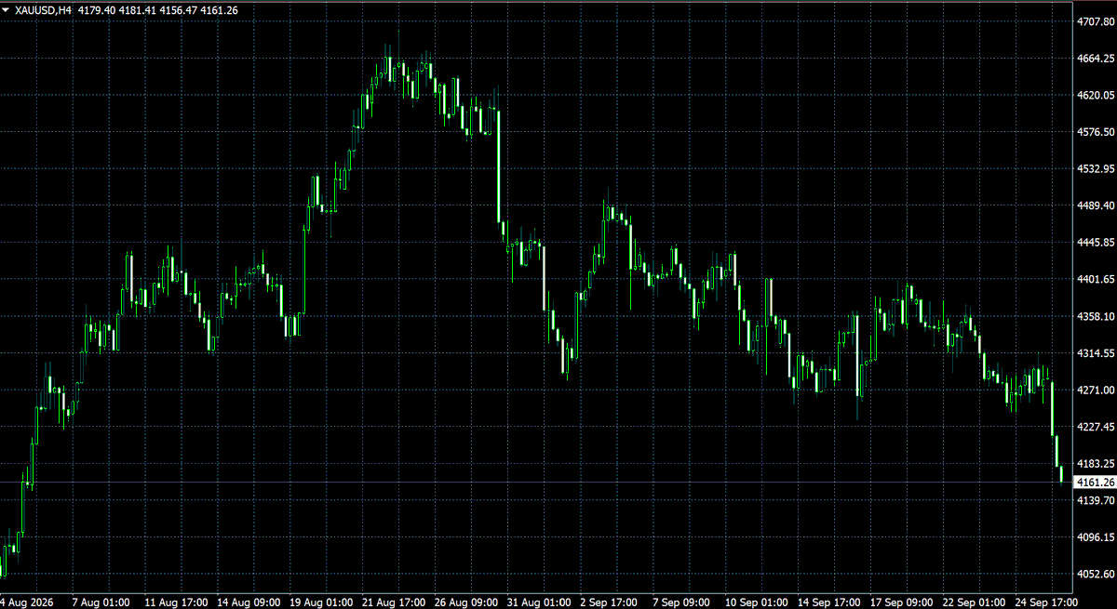The height and width of the screenshot is (609, 1117).
Task: Click the 21 Aug 17:00 time label
Action: 394,602
